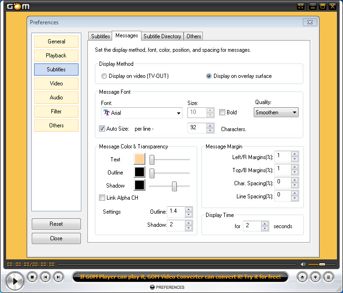
Task: Click the playback seek bar
Action: (177, 265)
